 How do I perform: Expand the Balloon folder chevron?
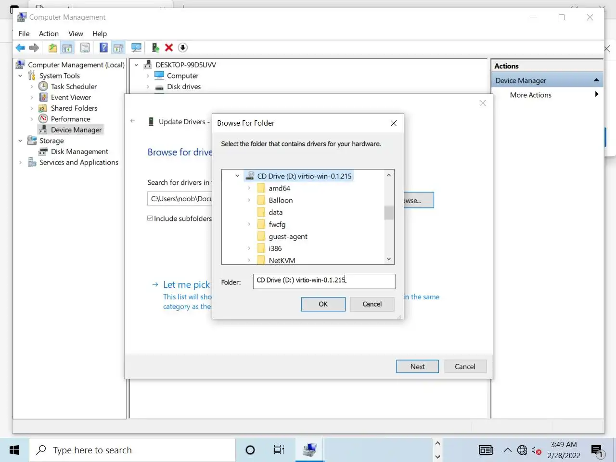coord(249,200)
